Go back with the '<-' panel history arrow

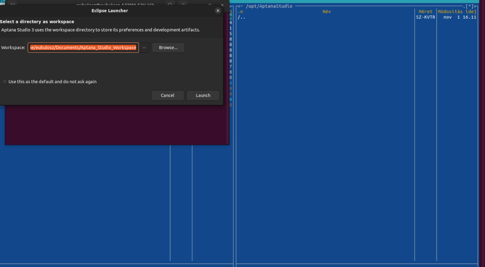(240, 6)
